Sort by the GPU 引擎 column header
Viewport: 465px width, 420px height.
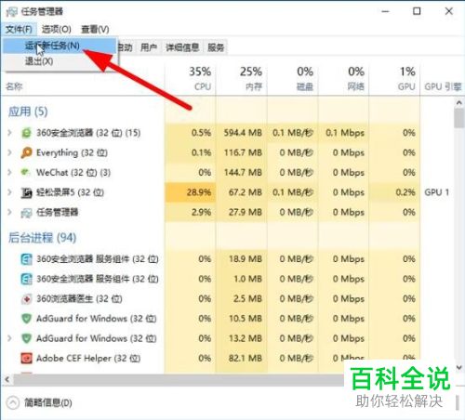[443, 86]
